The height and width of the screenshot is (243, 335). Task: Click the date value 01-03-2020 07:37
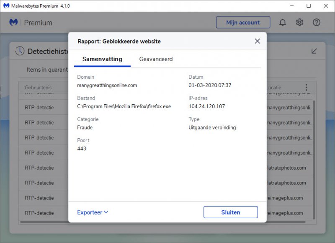pyautogui.click(x=210, y=85)
